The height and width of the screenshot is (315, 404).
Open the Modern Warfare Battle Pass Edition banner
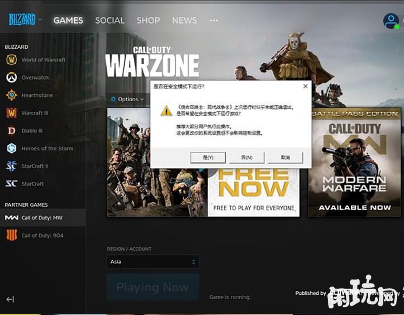[x=355, y=162]
